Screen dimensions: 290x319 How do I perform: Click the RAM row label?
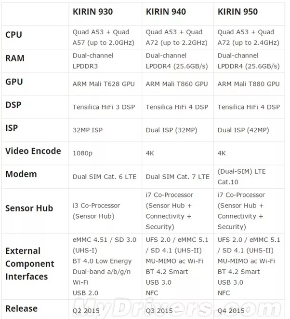(x=14, y=58)
